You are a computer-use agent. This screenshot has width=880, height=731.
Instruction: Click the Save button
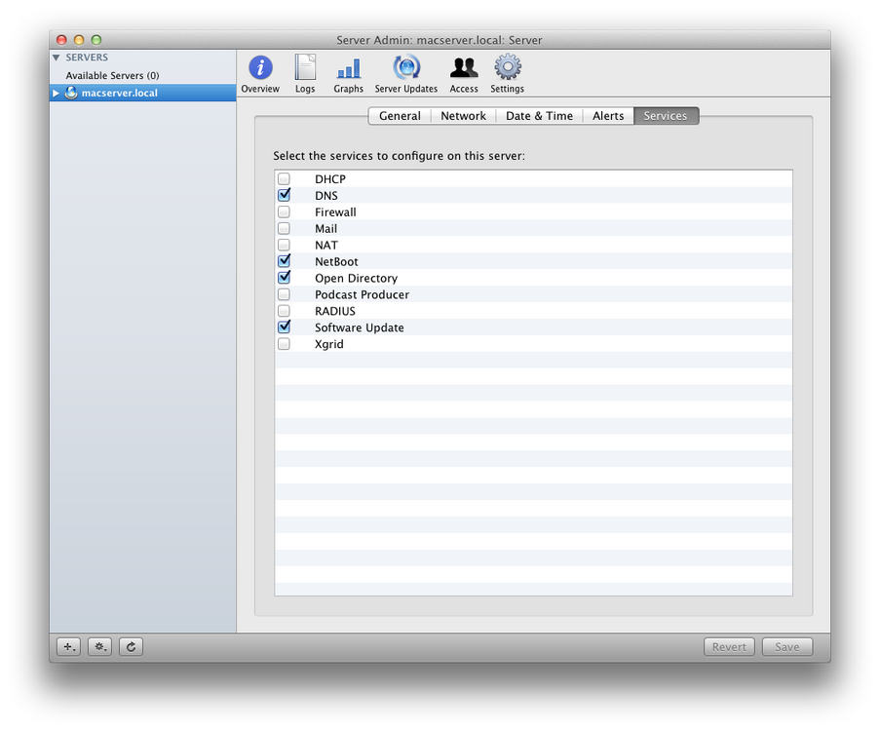pyautogui.click(x=787, y=647)
